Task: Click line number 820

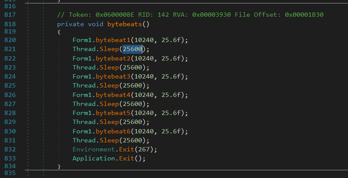Action: (x=10, y=40)
